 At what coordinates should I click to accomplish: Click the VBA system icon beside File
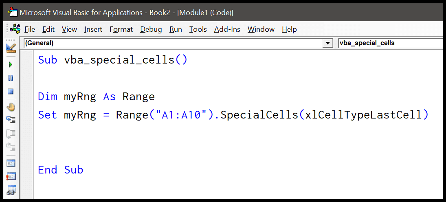pyautogui.click(x=15, y=29)
